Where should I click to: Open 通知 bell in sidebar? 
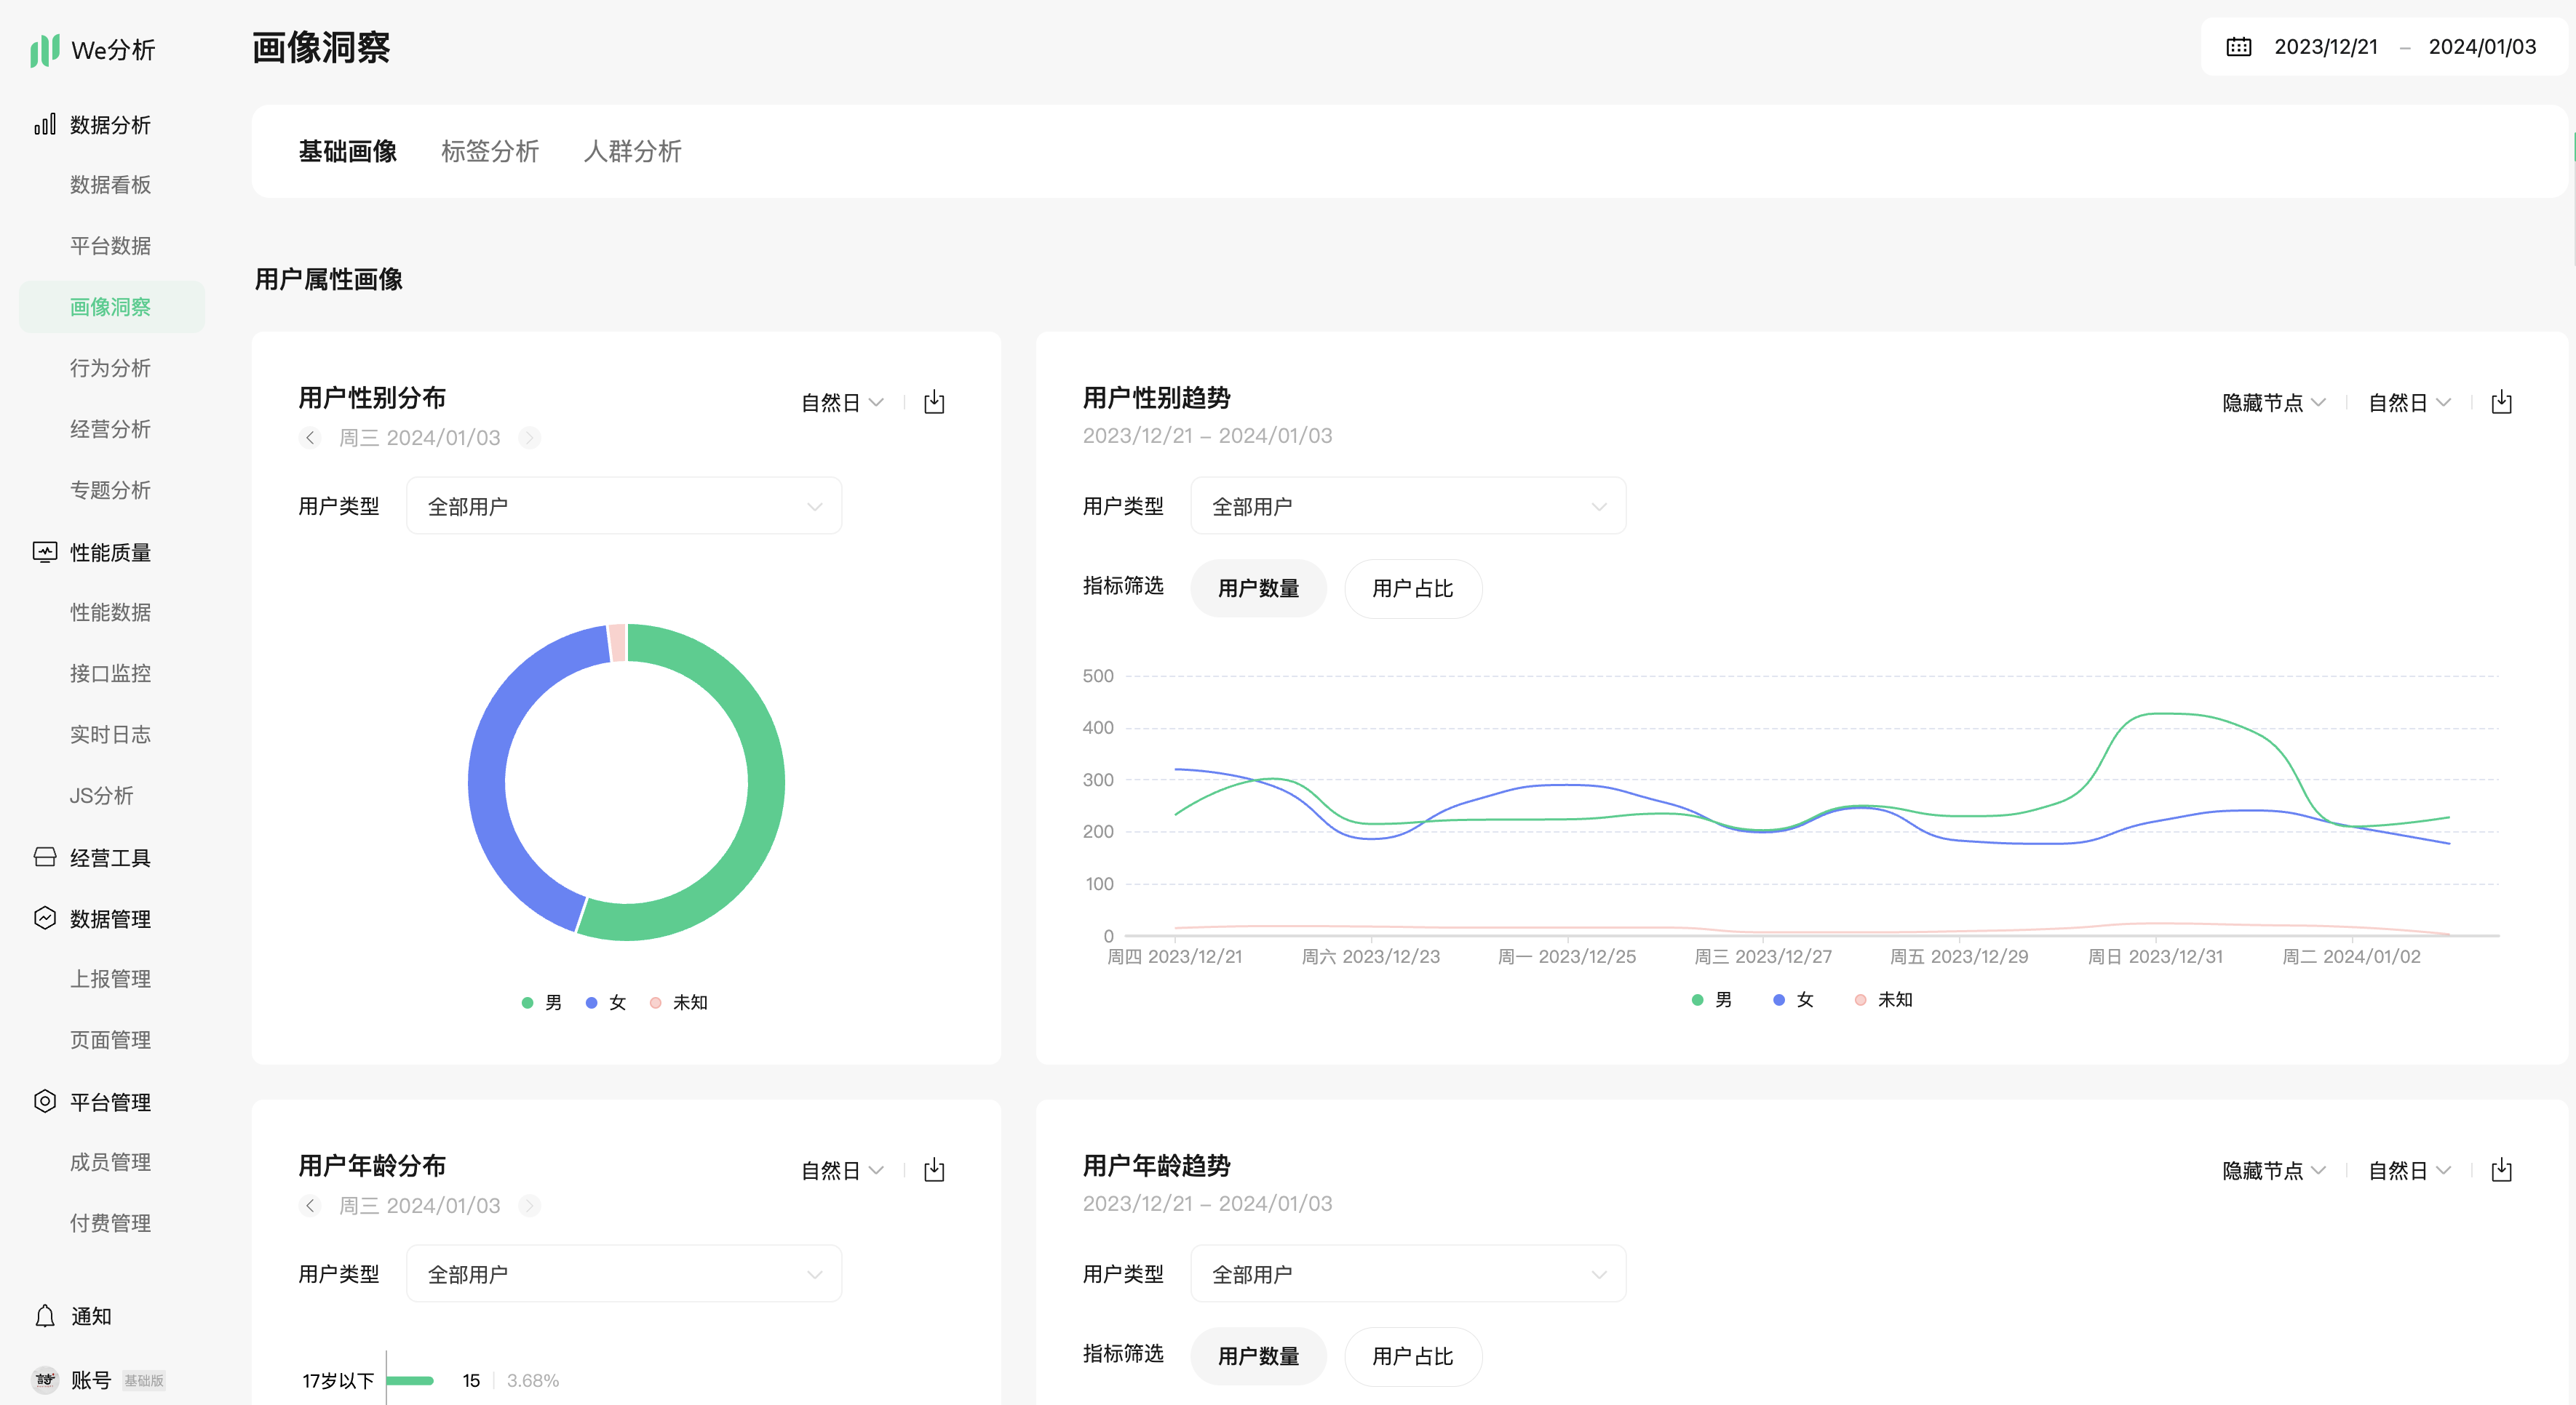pos(45,1316)
